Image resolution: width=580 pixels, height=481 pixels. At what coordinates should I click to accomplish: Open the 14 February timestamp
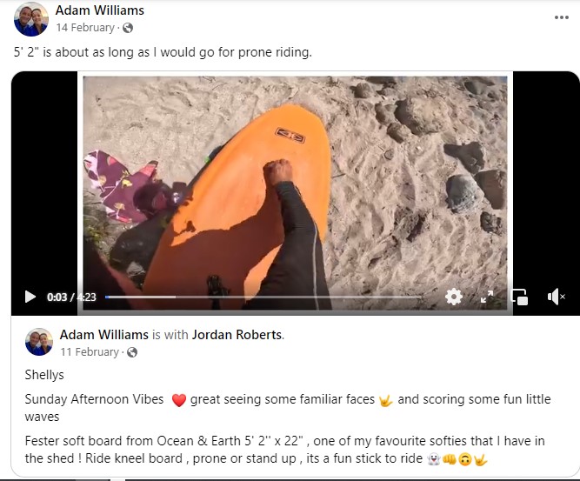(85, 28)
